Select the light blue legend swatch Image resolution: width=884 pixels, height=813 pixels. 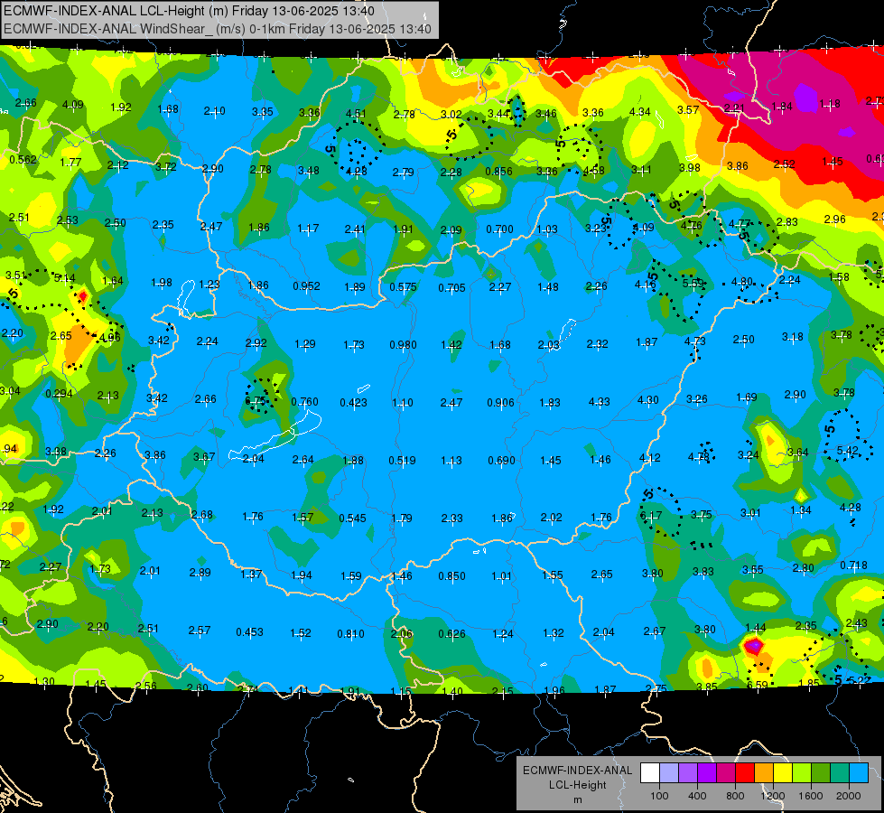click(x=859, y=773)
